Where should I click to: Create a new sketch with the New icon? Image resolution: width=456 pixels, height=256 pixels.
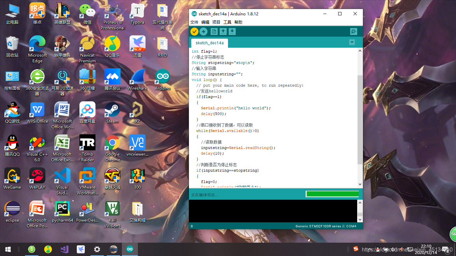tap(214, 31)
